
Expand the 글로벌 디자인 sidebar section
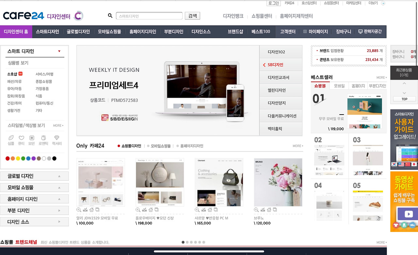34,176
